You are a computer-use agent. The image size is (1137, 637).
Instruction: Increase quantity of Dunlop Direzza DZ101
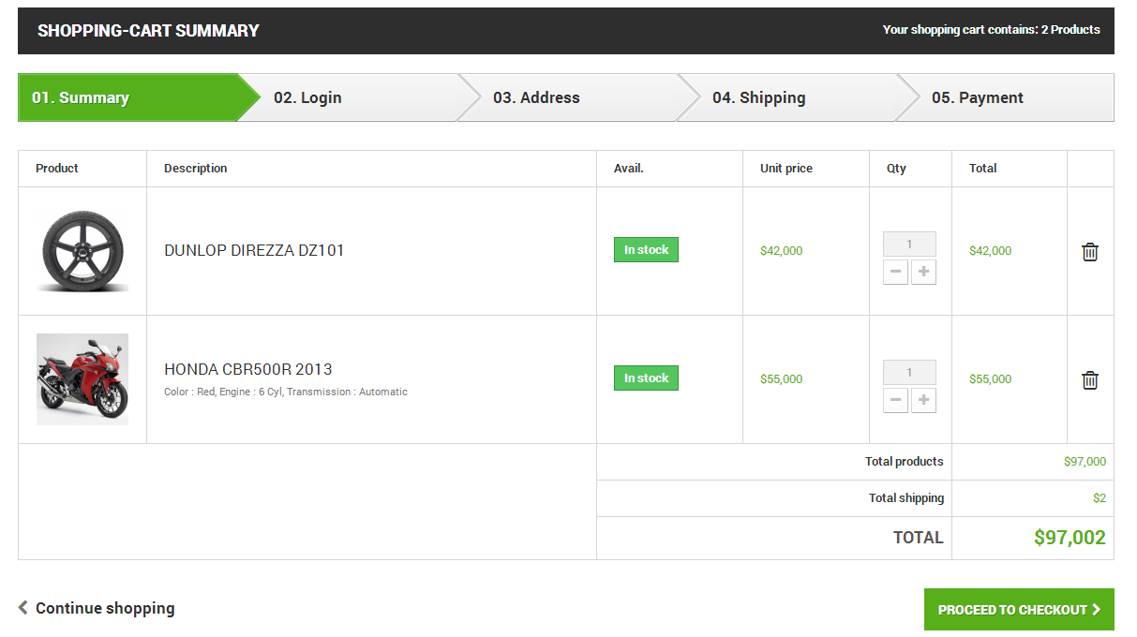click(x=923, y=272)
